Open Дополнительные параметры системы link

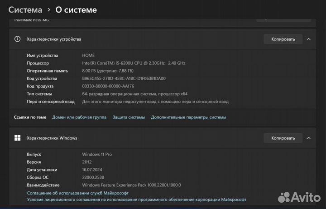coord(188,117)
